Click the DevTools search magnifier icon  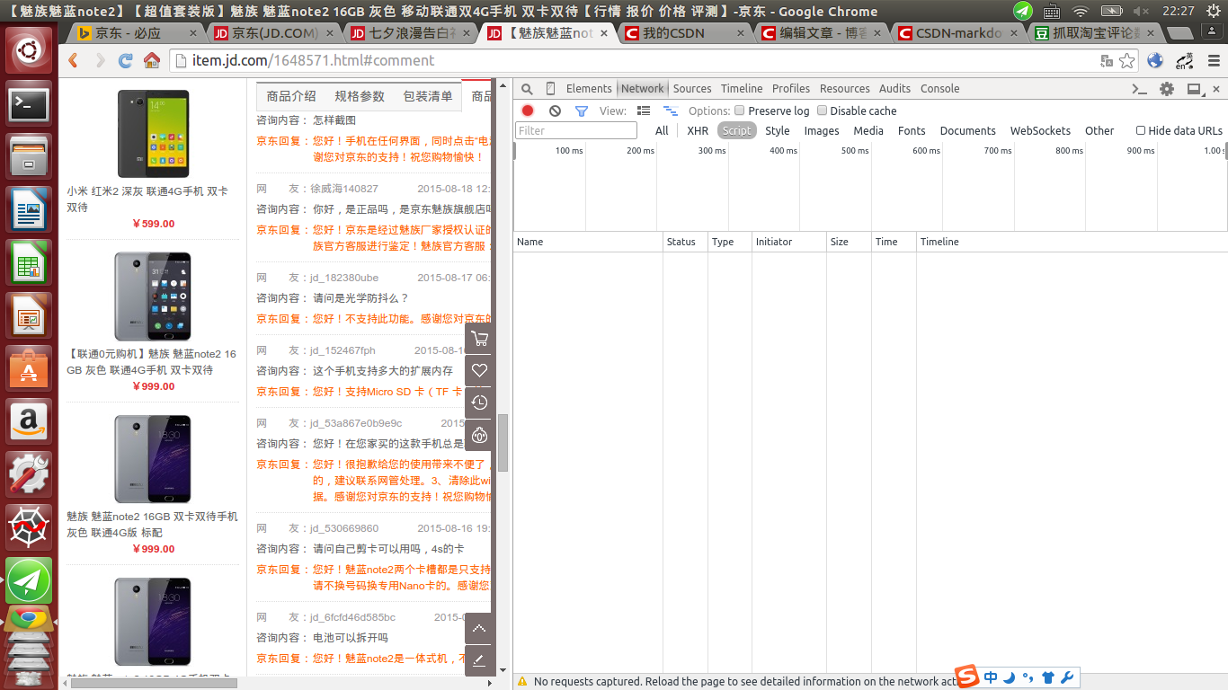[528, 89]
